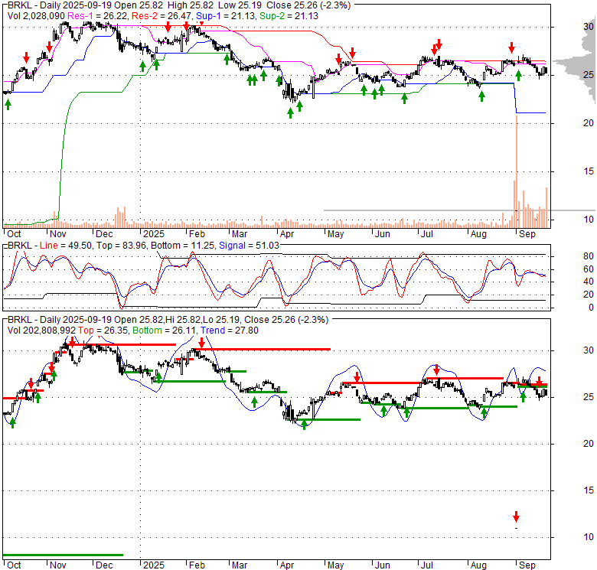Select the Signal = 51.03 oscillator label
The image size is (597, 570).
coord(249,246)
